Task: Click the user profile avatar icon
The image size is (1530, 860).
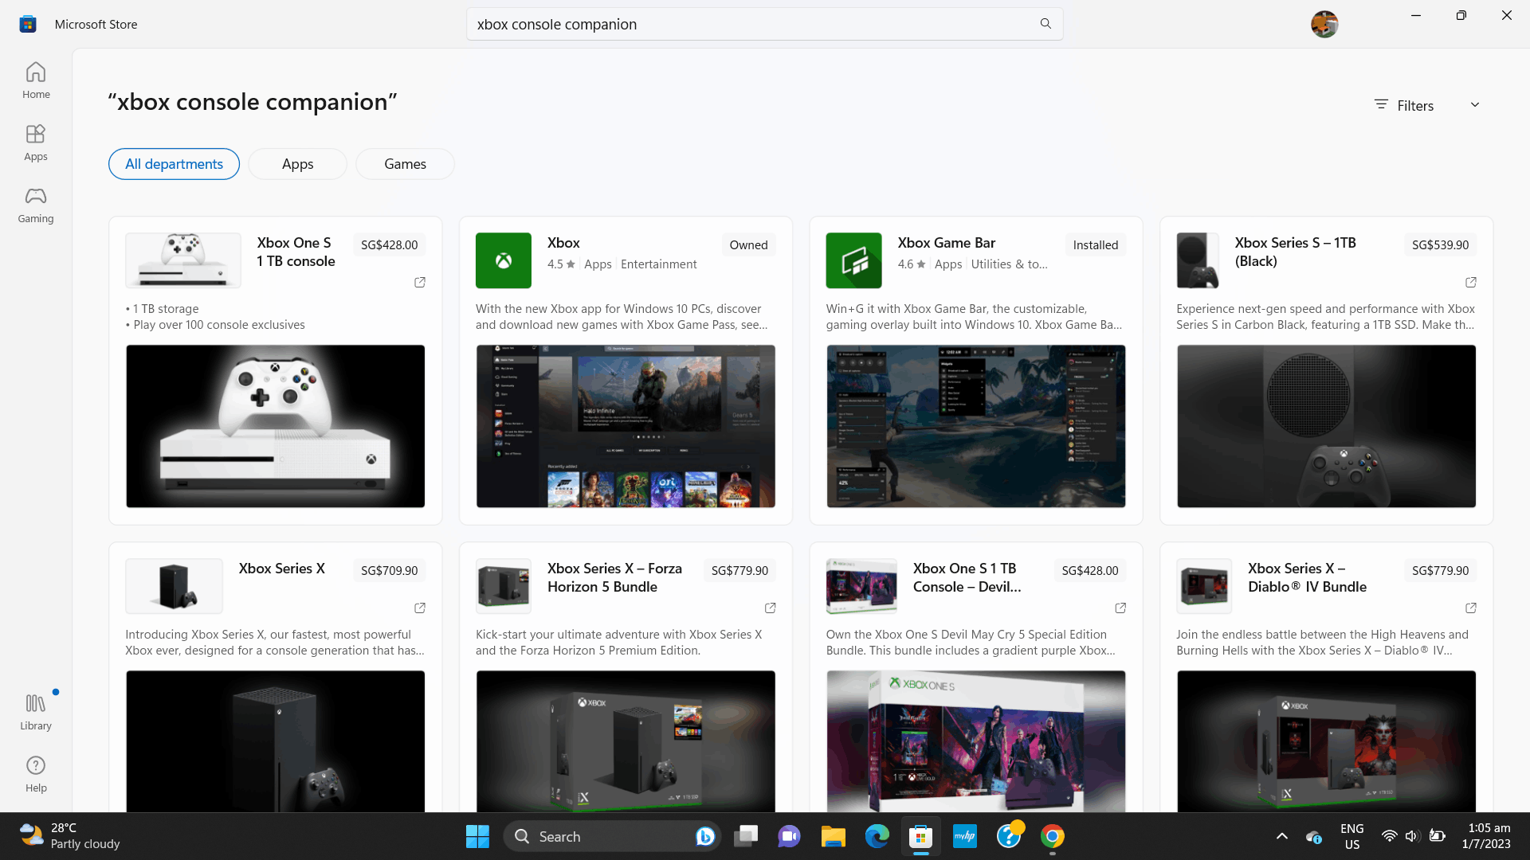Action: (x=1324, y=24)
